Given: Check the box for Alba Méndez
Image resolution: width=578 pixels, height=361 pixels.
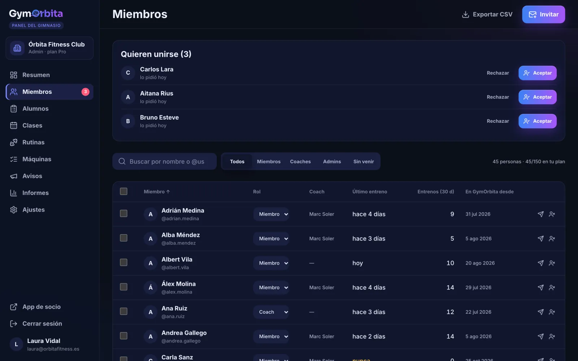Looking at the screenshot, I should point(124,238).
